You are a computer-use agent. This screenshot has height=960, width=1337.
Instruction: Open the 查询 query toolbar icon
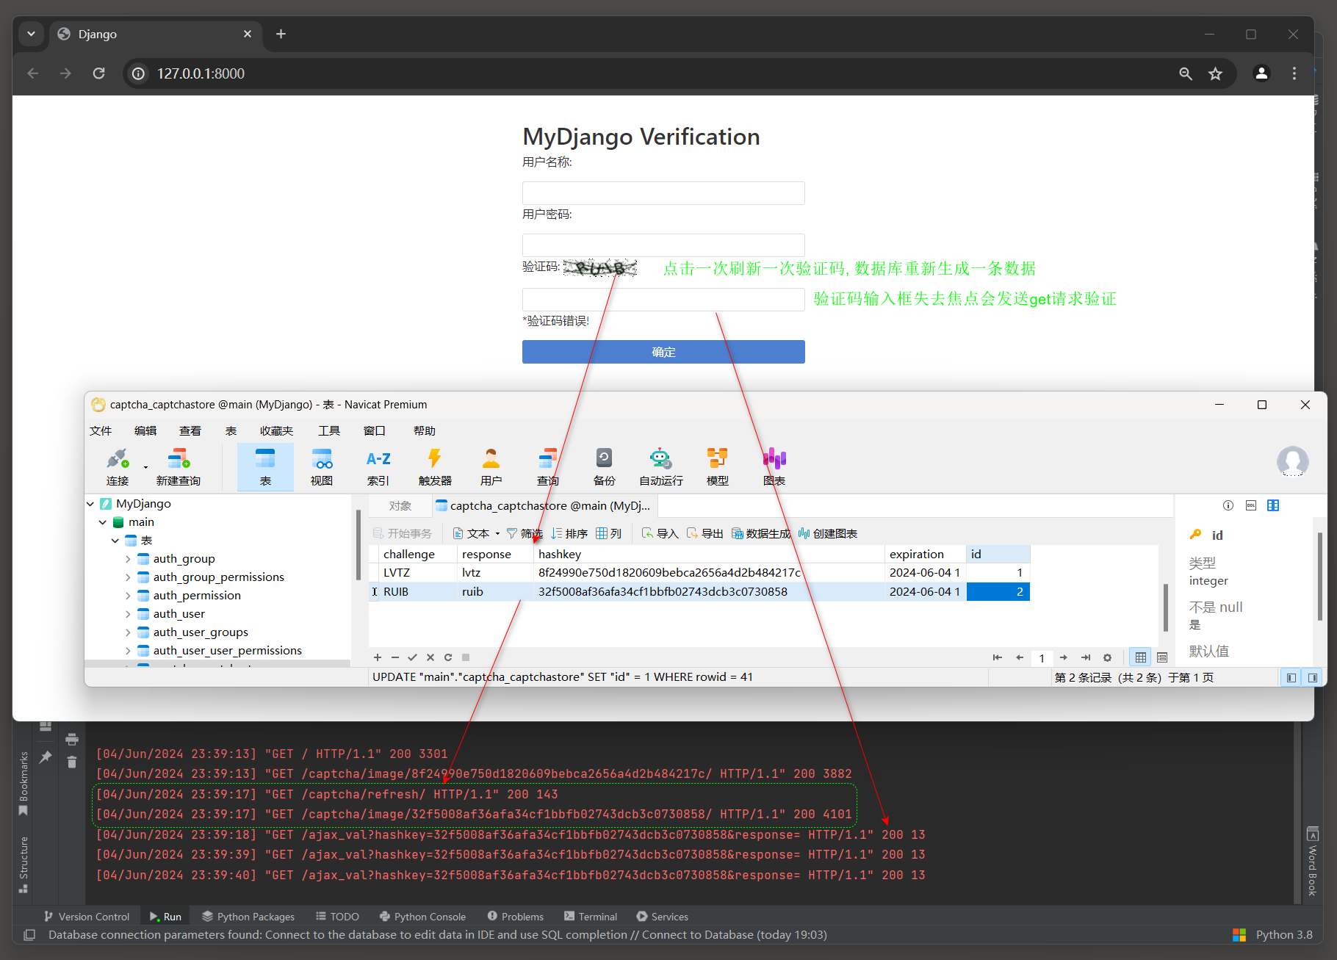[x=548, y=466]
